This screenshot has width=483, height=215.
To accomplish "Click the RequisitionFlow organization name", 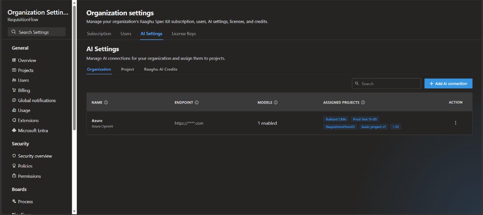I will point(23,20).
